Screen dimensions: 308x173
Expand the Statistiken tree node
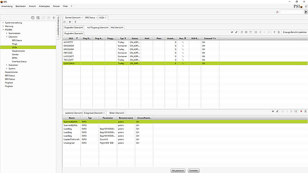coord(7,65)
